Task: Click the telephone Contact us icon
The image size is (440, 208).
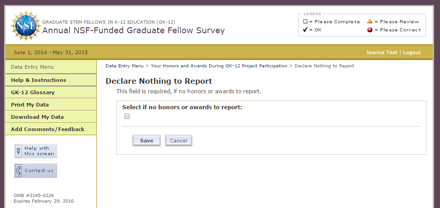Action: (x=18, y=171)
